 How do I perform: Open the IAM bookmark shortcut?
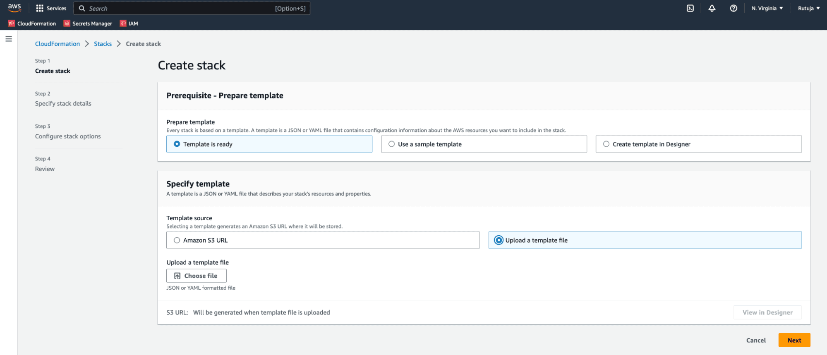pos(129,24)
